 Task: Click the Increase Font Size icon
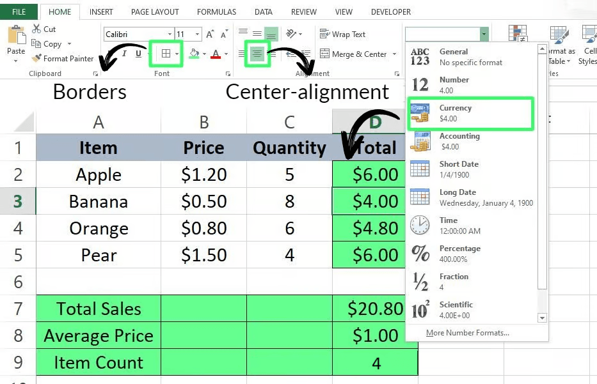[210, 35]
